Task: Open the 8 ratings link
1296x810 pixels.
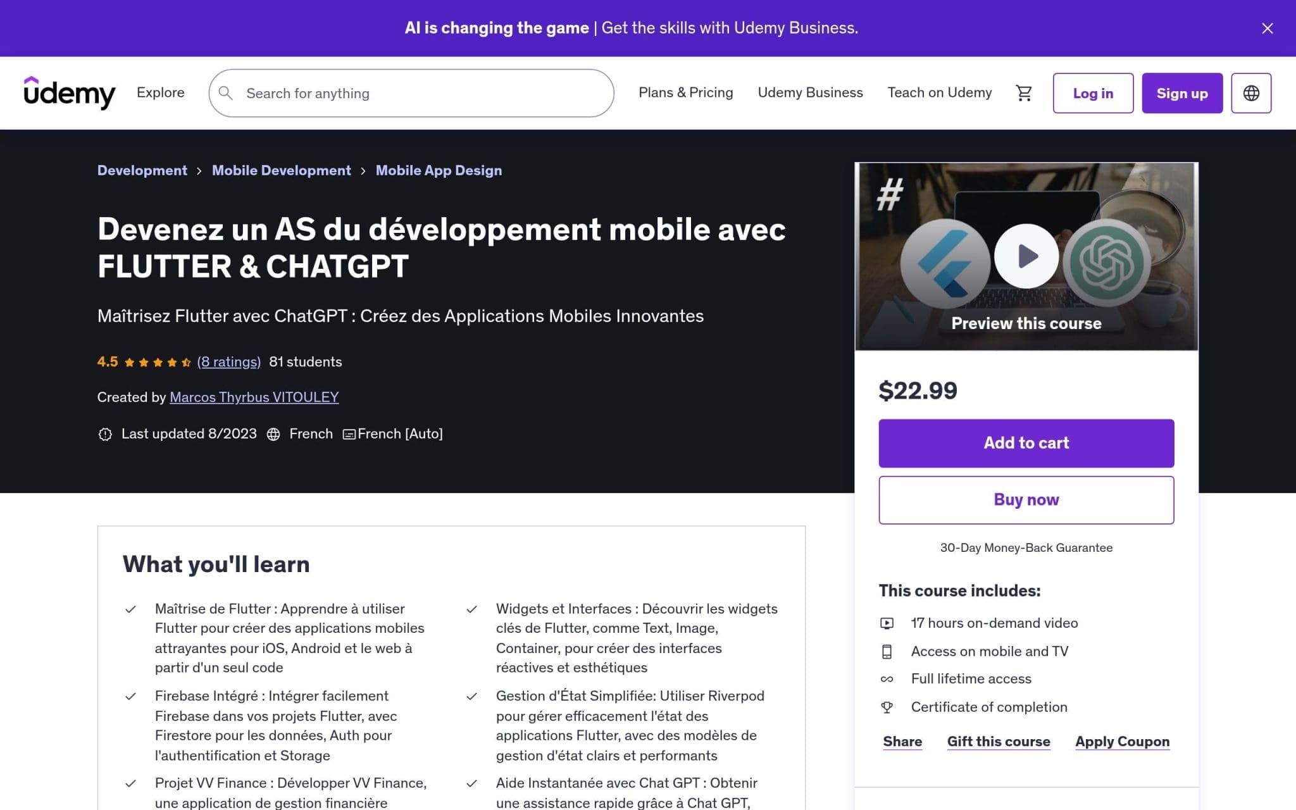Action: click(x=229, y=362)
